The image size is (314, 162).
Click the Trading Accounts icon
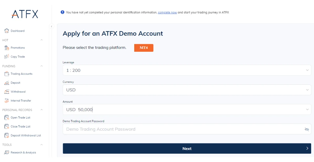click(6, 73)
